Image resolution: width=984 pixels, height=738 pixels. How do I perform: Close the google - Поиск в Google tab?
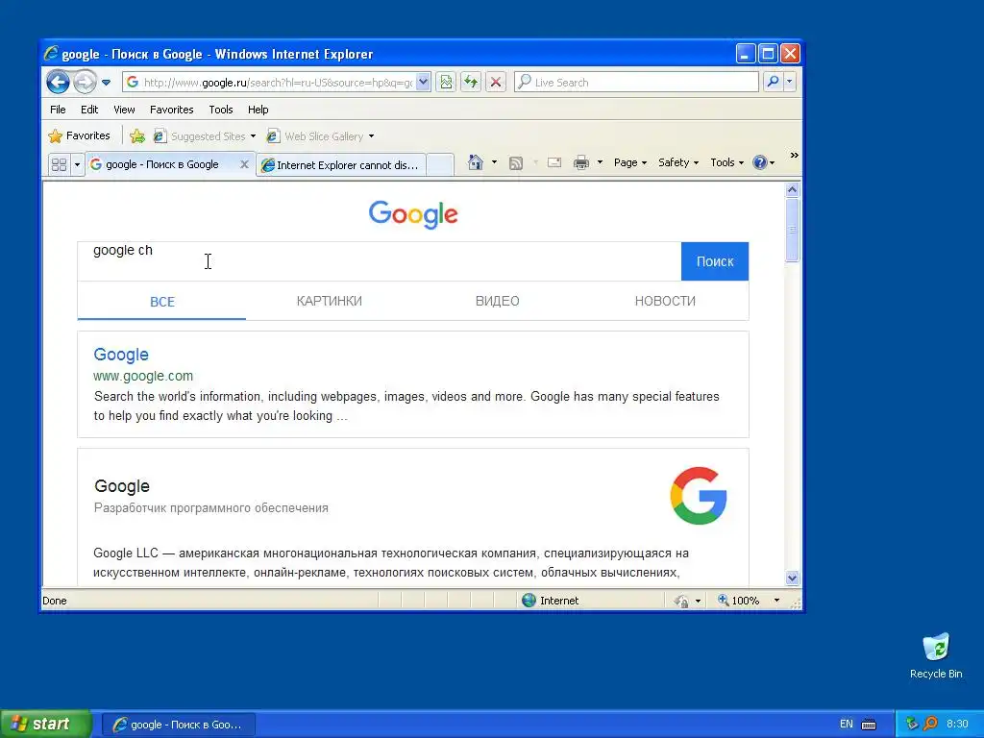244,164
